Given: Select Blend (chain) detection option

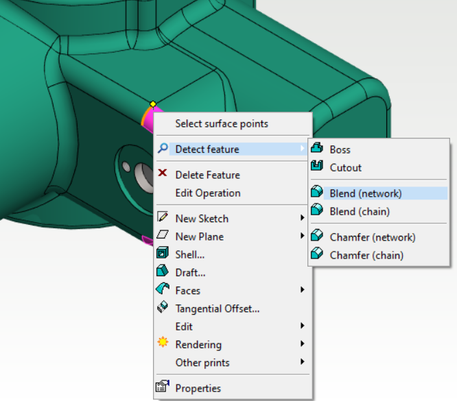Looking at the screenshot, I should (360, 211).
